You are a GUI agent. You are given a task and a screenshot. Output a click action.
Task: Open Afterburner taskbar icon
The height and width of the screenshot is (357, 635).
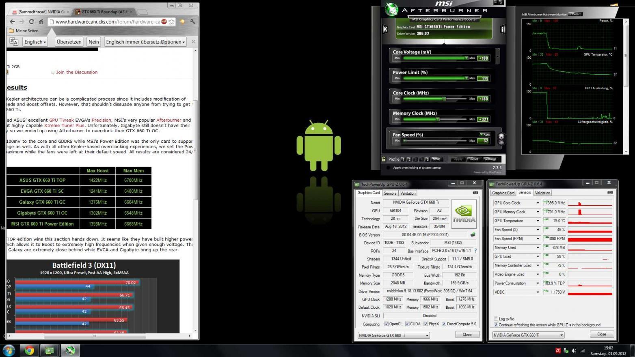pos(70,351)
